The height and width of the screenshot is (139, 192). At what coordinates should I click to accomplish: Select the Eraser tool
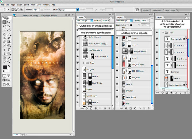pos(4,42)
